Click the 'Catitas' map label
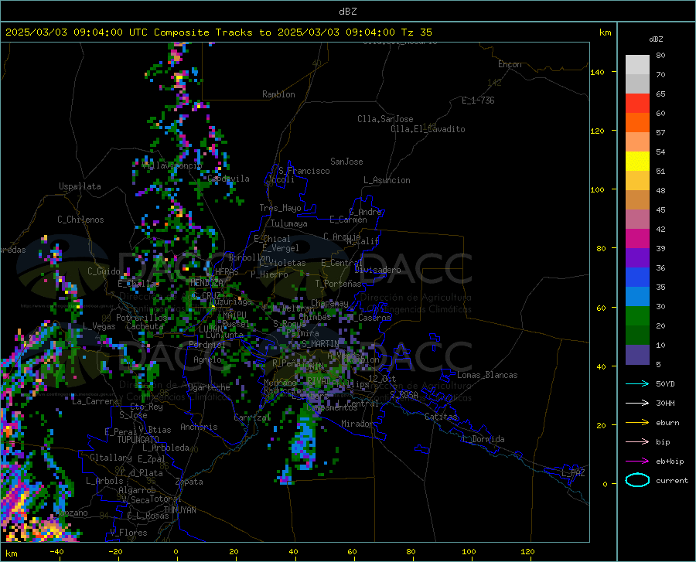This screenshot has height=562, width=696. (442, 417)
